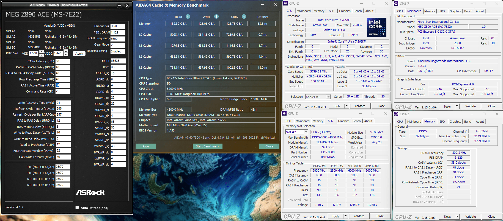The width and height of the screenshot is (503, 221).
Task: Switch to Graphics tab in CPU-Z Mainboard window
Action: point(455,11)
